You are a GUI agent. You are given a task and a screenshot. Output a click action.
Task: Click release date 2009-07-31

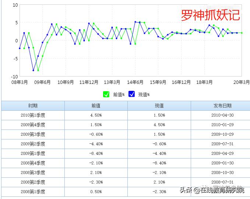tap(222, 144)
